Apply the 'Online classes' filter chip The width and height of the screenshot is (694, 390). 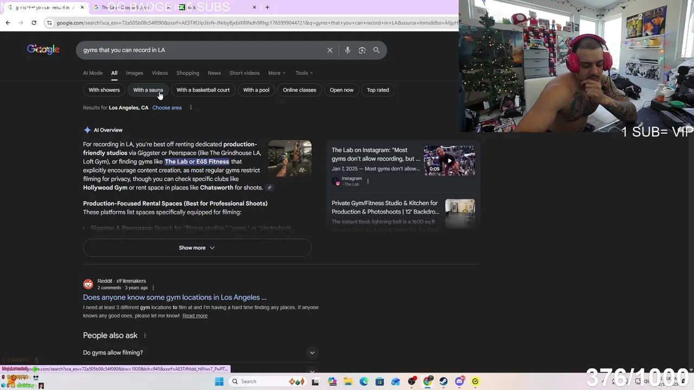pos(299,90)
